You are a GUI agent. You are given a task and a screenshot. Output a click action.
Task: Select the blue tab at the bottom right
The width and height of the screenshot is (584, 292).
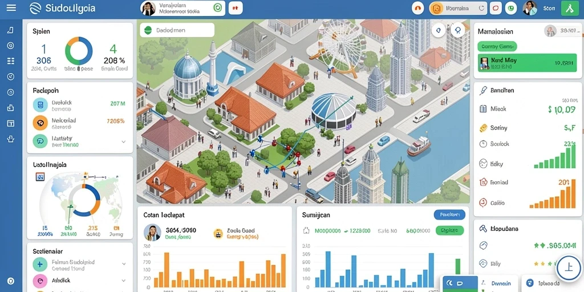[459, 284]
